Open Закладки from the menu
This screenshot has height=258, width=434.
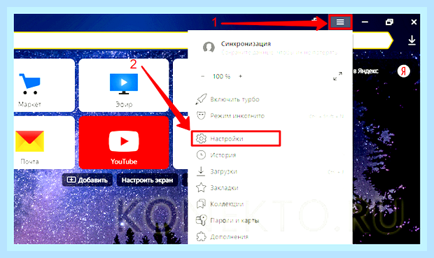click(270, 187)
